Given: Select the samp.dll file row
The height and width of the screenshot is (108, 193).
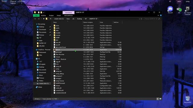Looking at the screenshot, I should 87,66.
